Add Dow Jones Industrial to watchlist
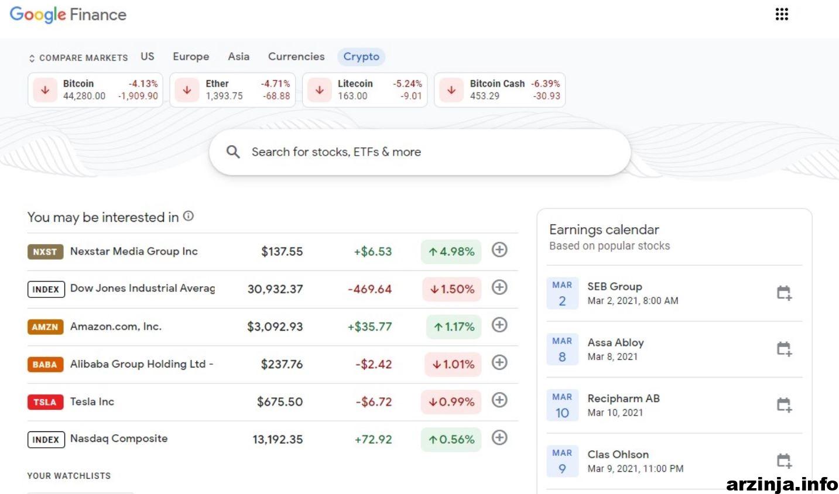Image resolution: width=839 pixels, height=494 pixels. click(x=499, y=287)
